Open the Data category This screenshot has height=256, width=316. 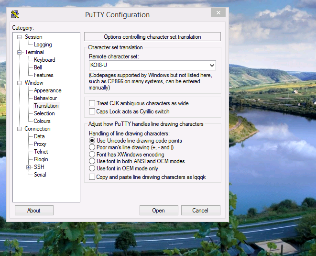(x=39, y=136)
